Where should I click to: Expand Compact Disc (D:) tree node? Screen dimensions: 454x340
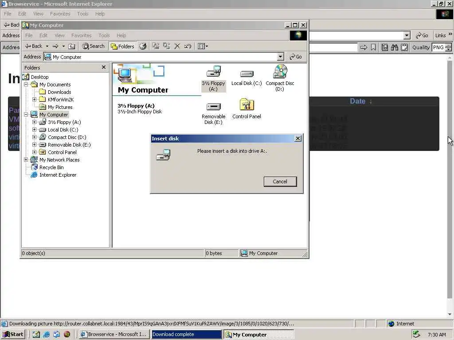coord(35,137)
